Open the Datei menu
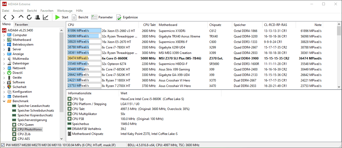 pyautogui.click(x=6, y=11)
